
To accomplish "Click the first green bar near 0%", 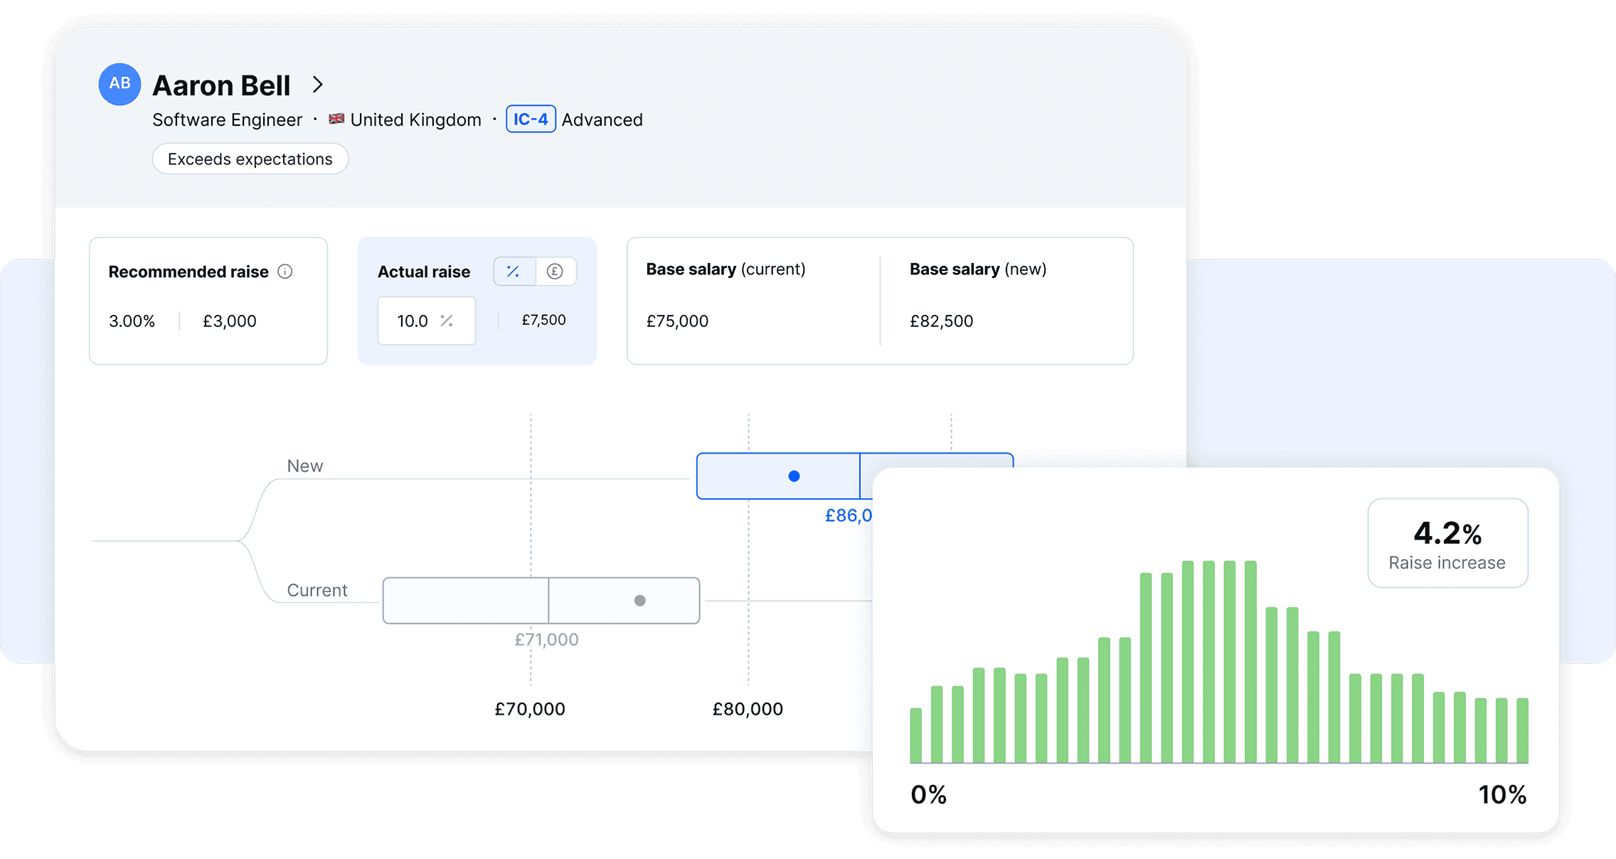I will 916,735.
